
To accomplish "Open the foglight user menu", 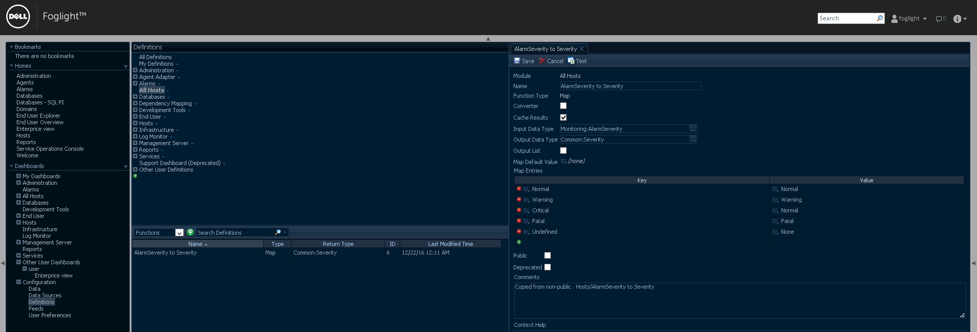I will 909,19.
